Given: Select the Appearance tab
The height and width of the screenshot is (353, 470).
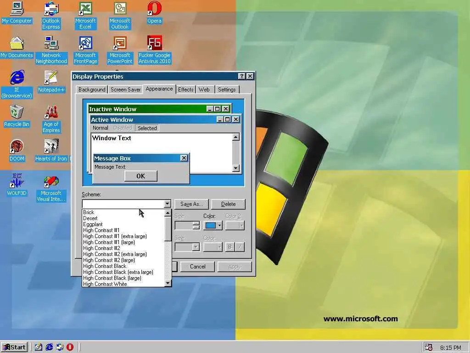Looking at the screenshot, I should (159, 89).
